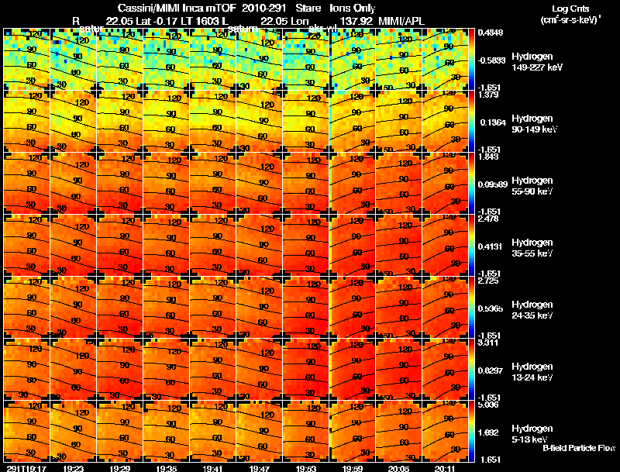The height and width of the screenshot is (472, 620).
Task: Click the color scale bar for 55-90 keV
Action: coord(471,184)
